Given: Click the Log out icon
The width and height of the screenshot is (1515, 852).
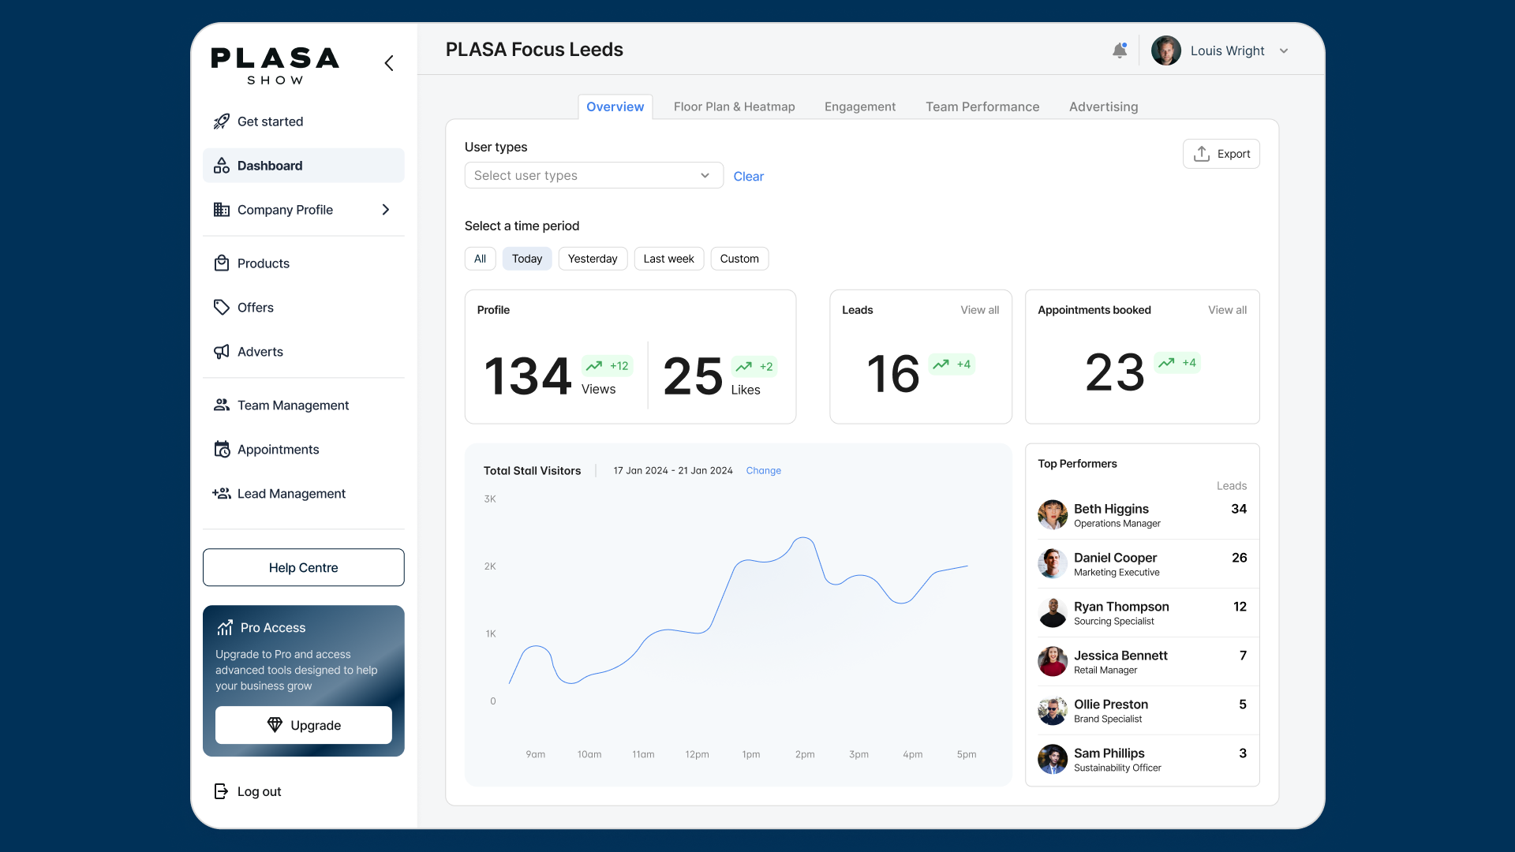Looking at the screenshot, I should point(222,791).
